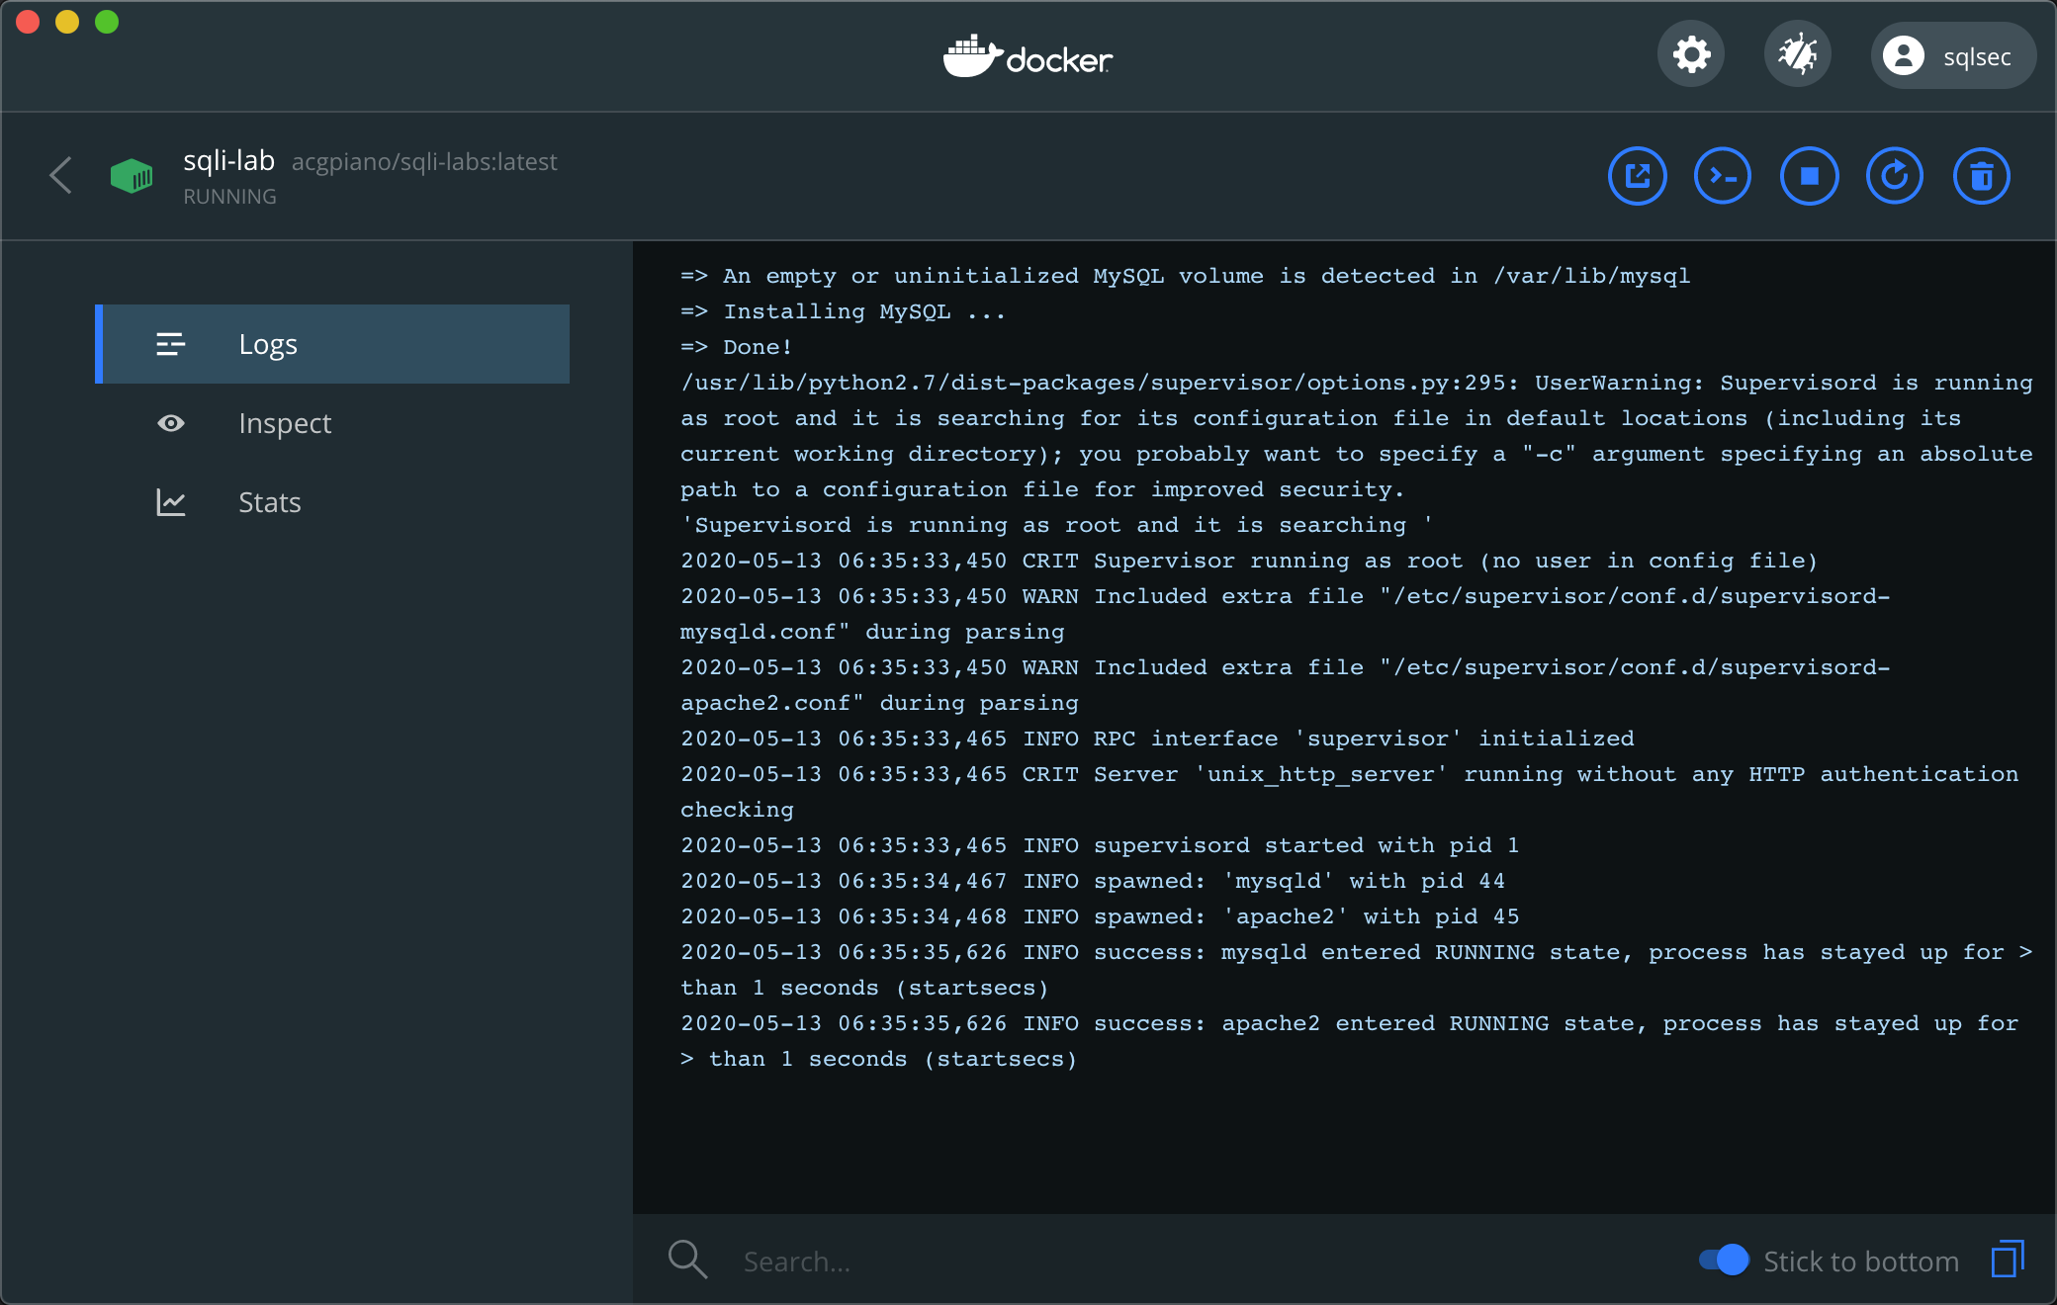Click the Docker whale logo
Viewport: 2057px width, 1305px height.
point(1028,56)
